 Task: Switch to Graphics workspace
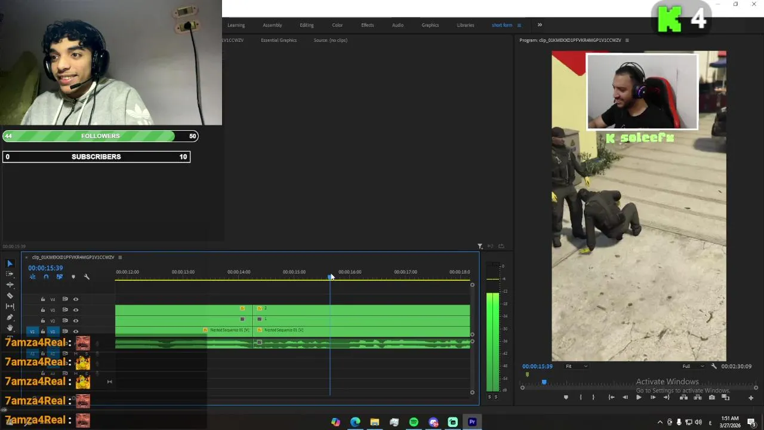430,25
